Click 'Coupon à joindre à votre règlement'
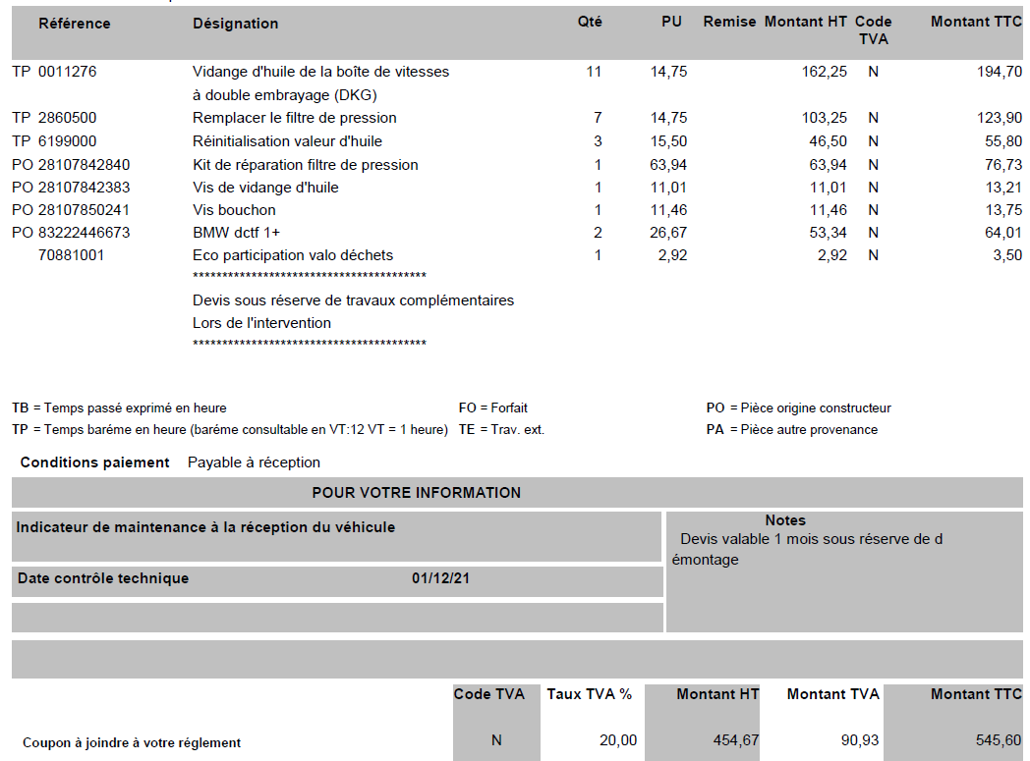This screenshot has width=1030, height=761. pos(132,742)
